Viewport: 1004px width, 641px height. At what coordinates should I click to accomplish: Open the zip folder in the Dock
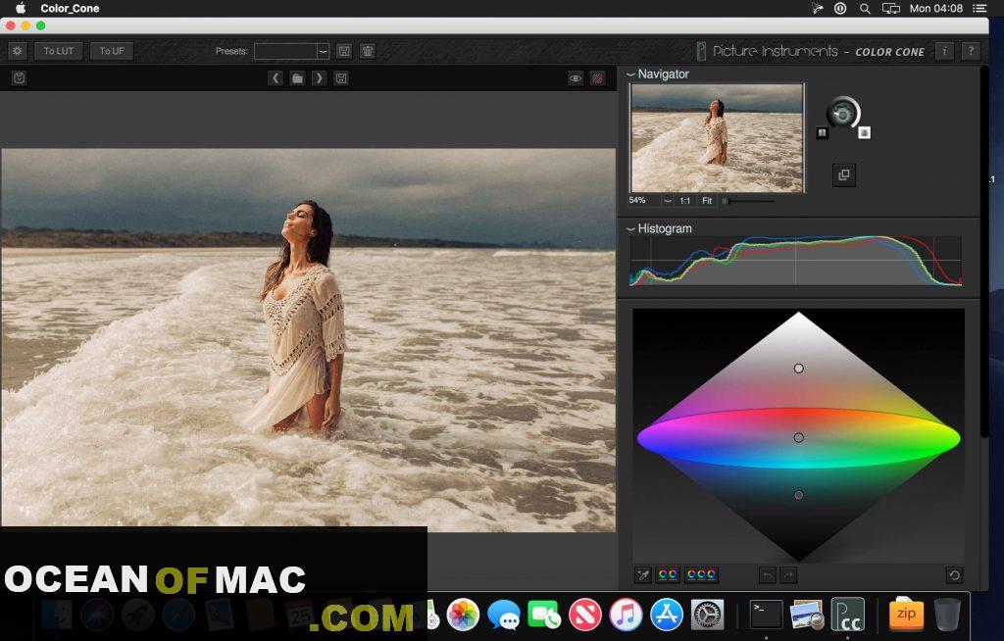click(906, 615)
